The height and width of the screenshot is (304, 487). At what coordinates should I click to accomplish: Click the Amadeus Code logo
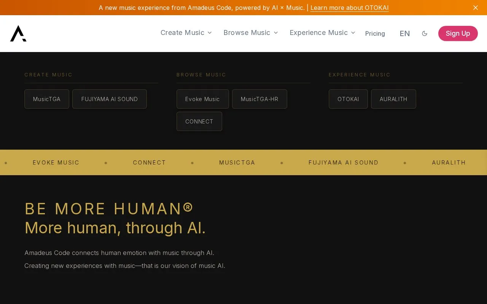pos(18,33)
